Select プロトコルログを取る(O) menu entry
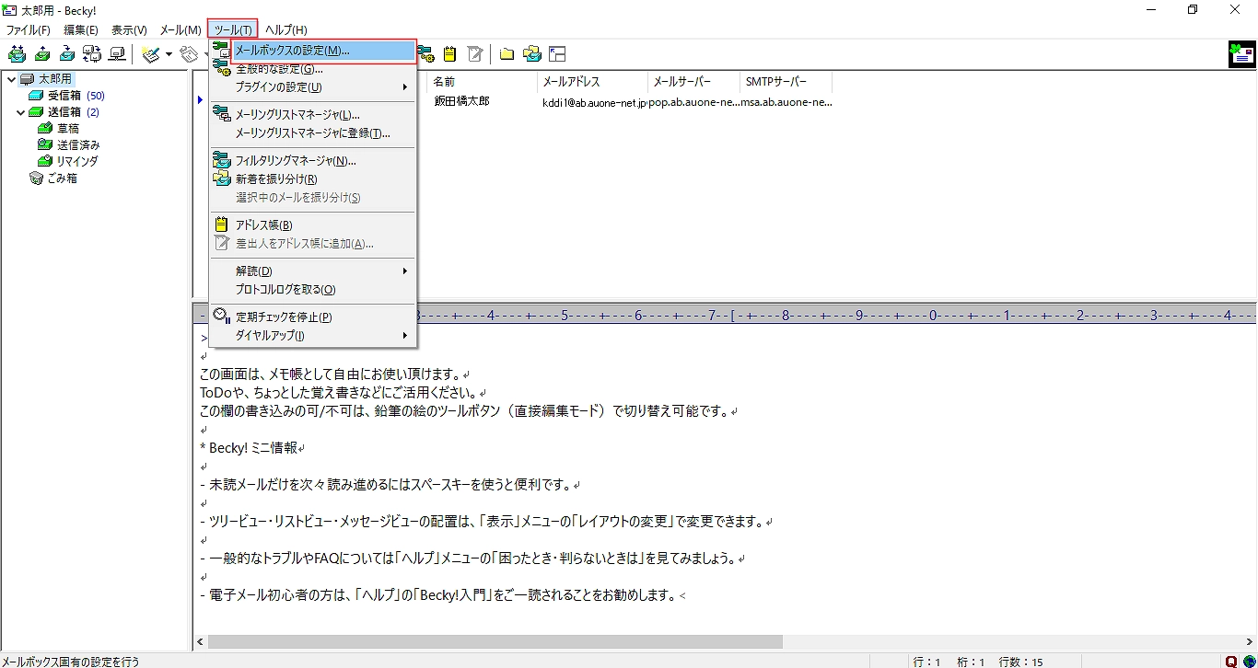The height and width of the screenshot is (668, 1258). coord(313,290)
